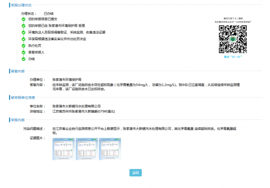The width and height of the screenshot is (270, 188).
Task: Click the 返回 button
Action: coord(135,173)
